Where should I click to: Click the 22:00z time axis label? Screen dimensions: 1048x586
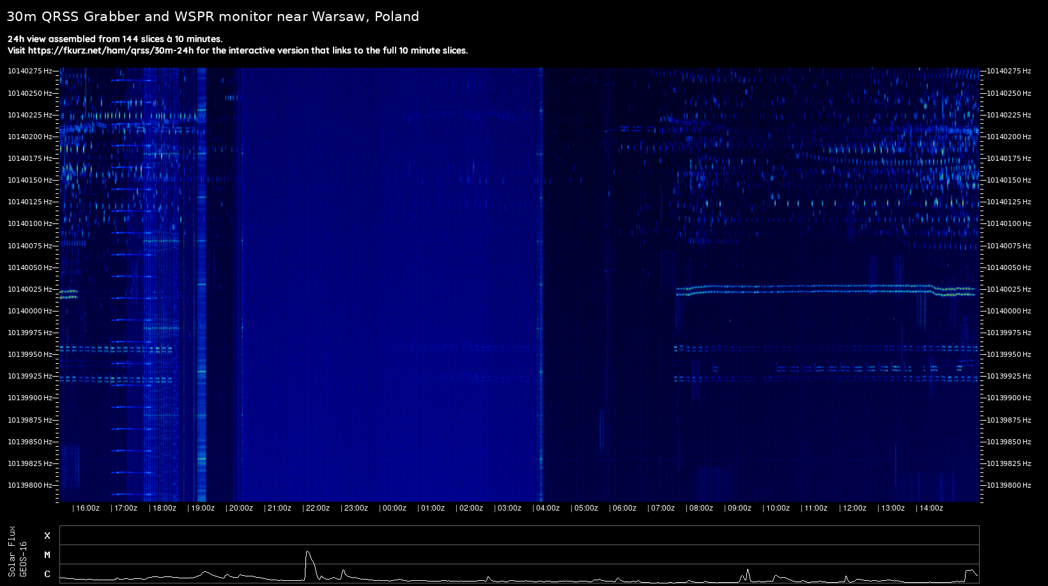(x=317, y=508)
